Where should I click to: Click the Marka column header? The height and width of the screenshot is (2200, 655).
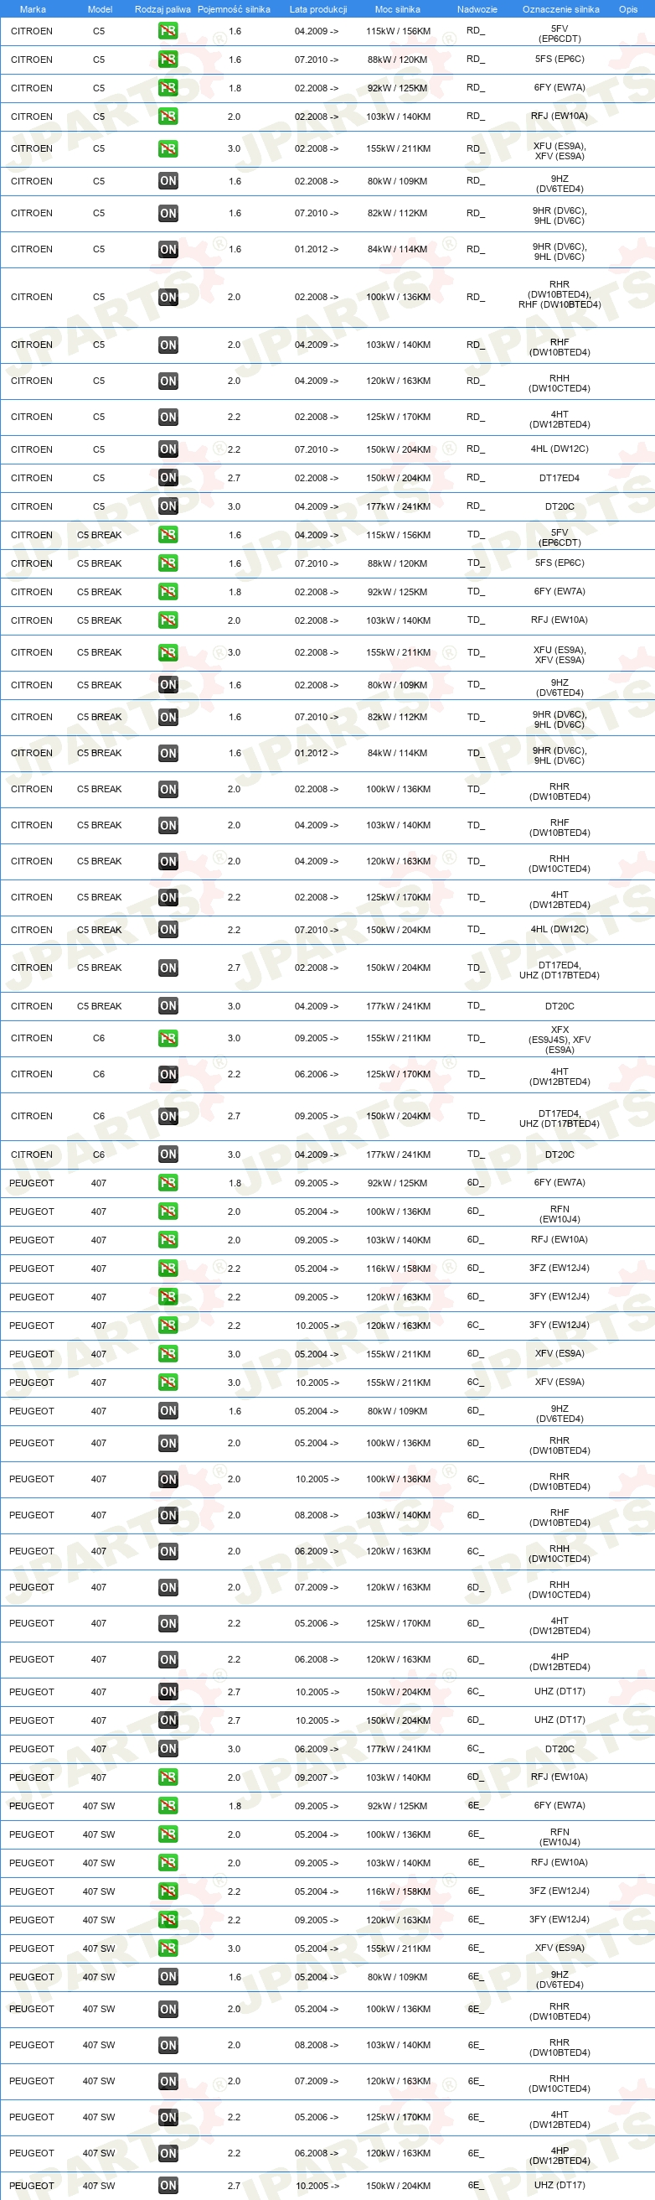coord(33,9)
